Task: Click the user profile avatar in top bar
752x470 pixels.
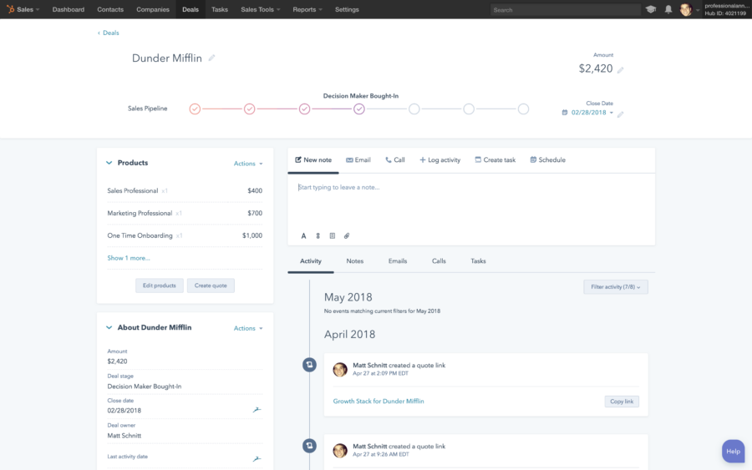Action: [686, 9]
